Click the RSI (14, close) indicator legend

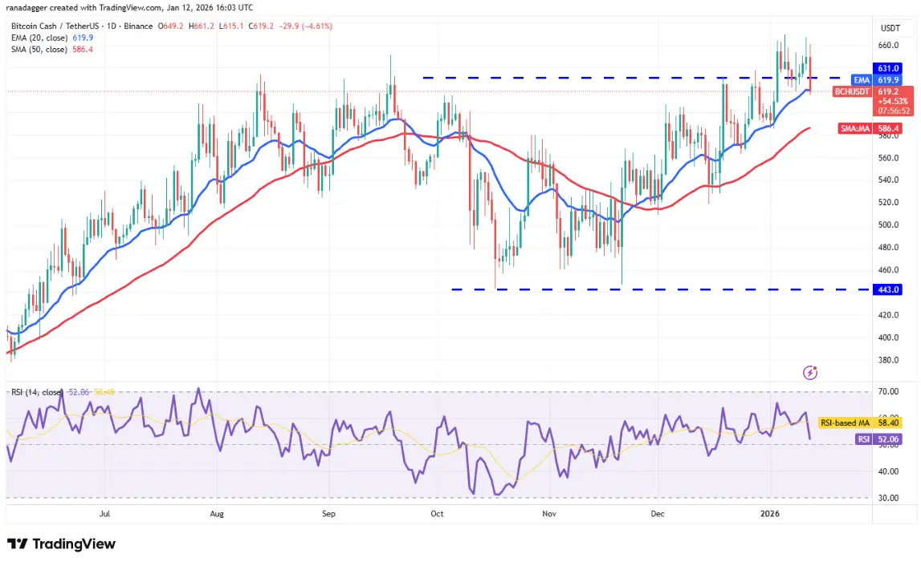coord(36,392)
